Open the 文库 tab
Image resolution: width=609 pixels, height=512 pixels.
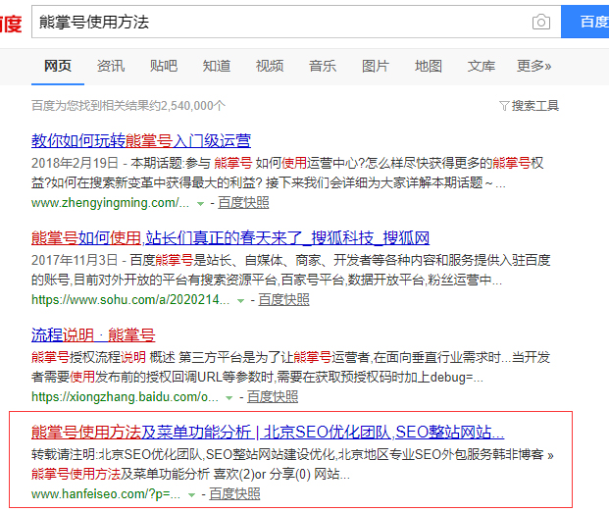[482, 66]
